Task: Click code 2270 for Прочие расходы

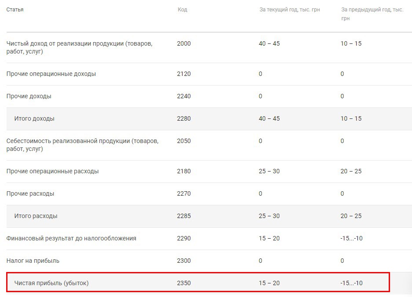Action: pos(184,193)
